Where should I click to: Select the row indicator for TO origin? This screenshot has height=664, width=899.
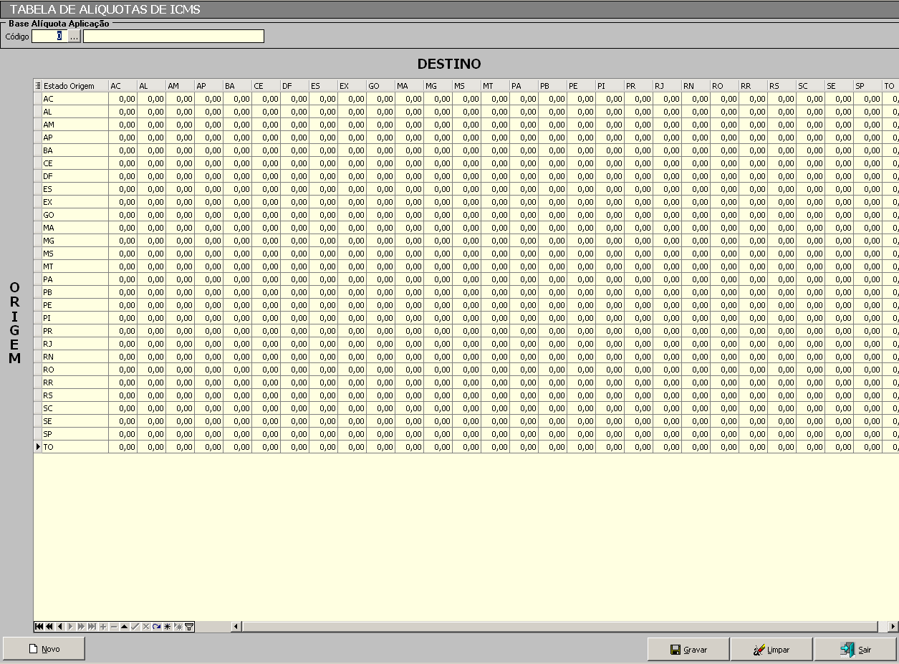coord(38,447)
